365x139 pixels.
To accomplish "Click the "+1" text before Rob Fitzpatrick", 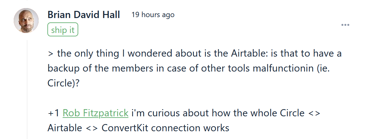I will pos(53,113).
